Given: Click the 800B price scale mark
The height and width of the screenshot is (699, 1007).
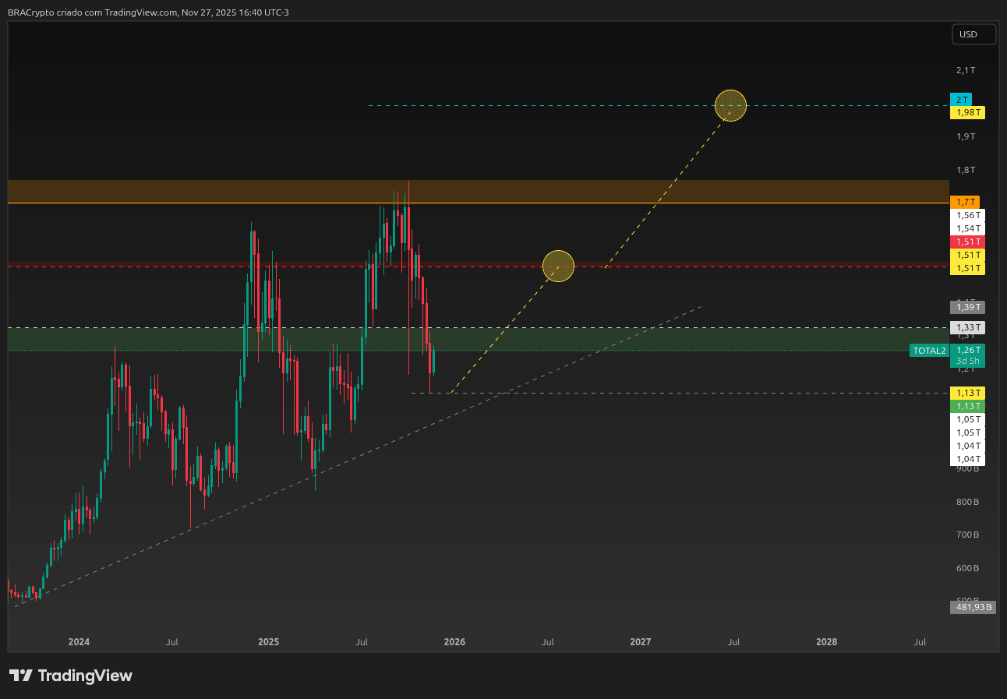Looking at the screenshot, I should [967, 502].
